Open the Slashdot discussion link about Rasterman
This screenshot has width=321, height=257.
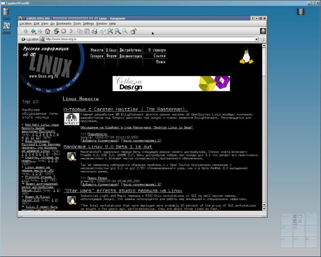click(x=137, y=128)
